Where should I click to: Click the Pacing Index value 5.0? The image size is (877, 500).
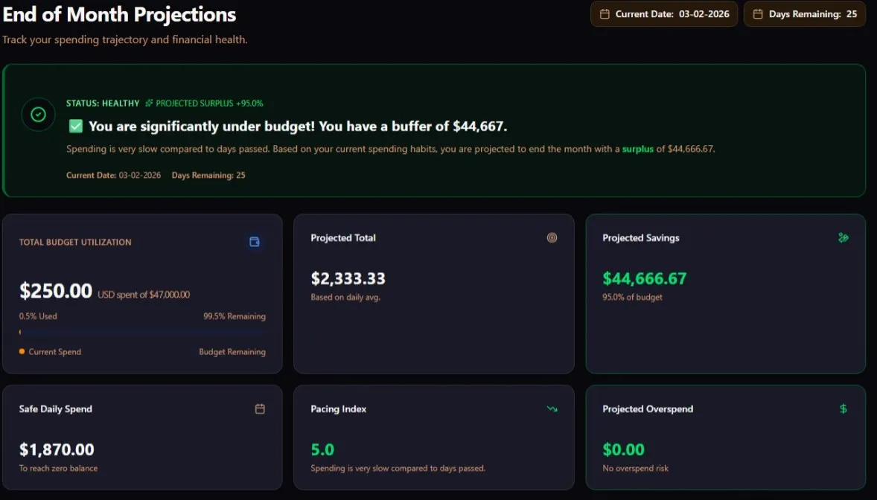(322, 449)
